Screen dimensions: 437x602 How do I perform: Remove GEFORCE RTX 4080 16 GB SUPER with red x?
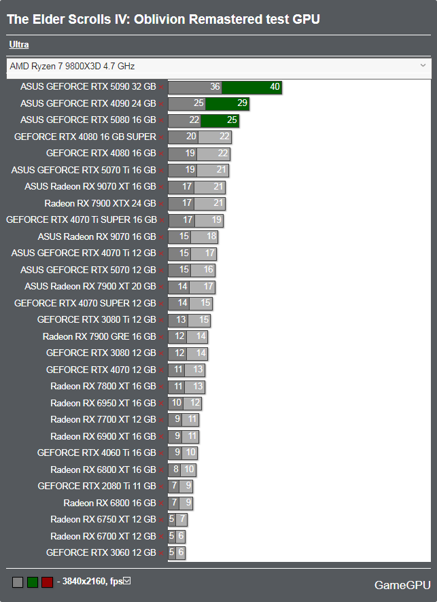(161, 137)
